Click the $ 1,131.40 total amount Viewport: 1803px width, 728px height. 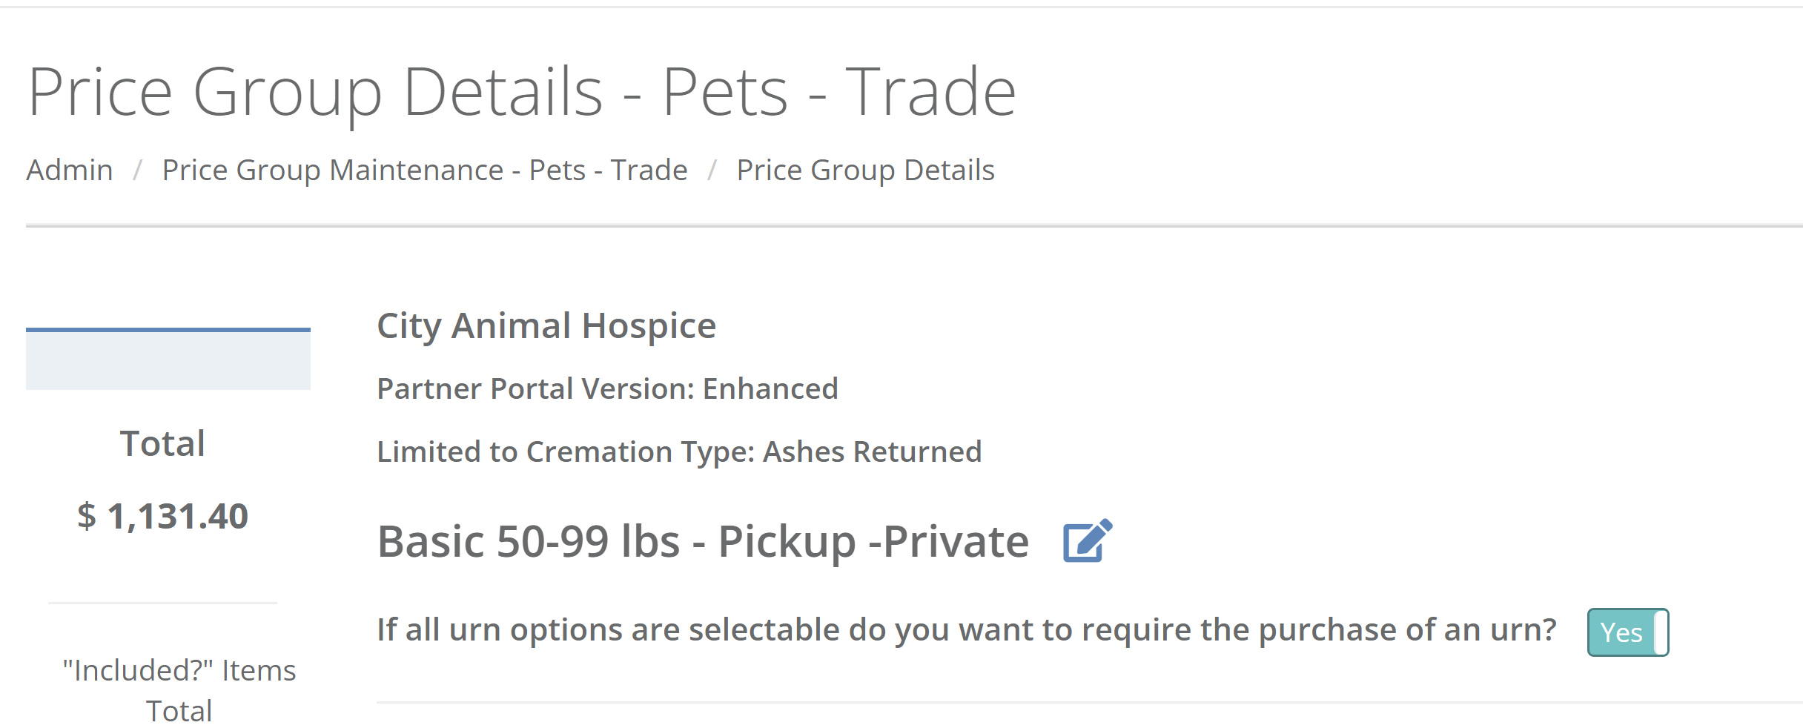click(162, 517)
